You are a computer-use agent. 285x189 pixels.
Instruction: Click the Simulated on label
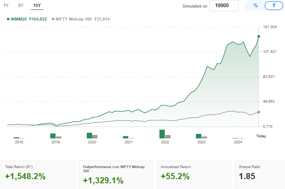point(195,6)
